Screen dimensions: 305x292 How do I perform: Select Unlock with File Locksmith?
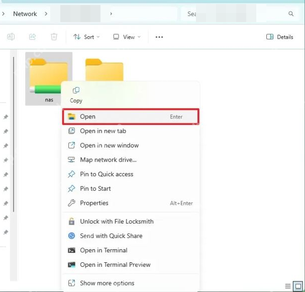click(x=131, y=222)
